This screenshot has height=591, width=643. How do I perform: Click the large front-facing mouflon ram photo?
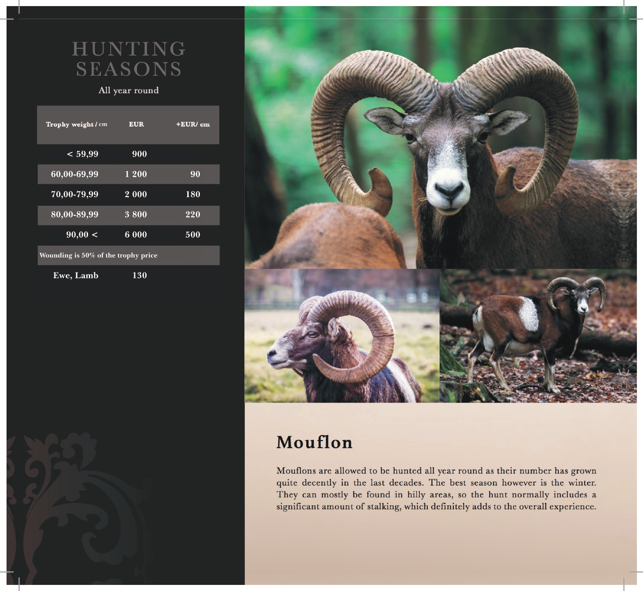[440, 137]
